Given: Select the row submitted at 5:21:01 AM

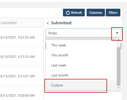Looking at the screenshot, I should (22, 76).
